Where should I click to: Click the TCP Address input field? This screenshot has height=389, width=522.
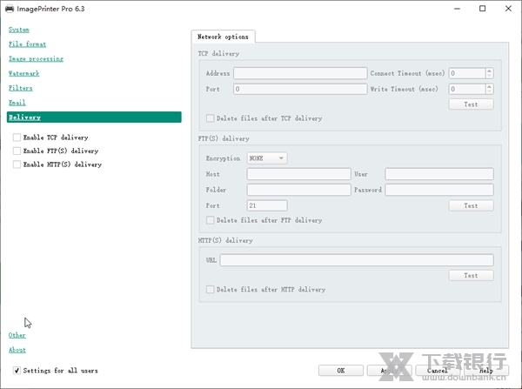[x=300, y=73]
